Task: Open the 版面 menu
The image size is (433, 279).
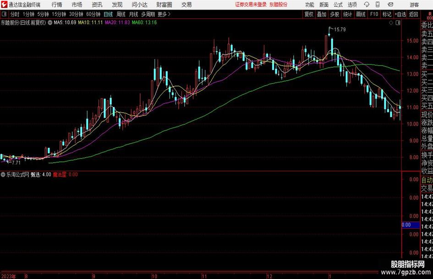Action: [x=323, y=5]
